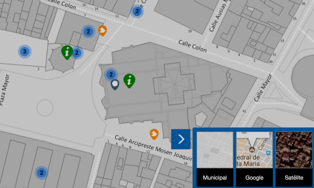Switch to the Satélite imagery thumbnail

click(x=294, y=150)
